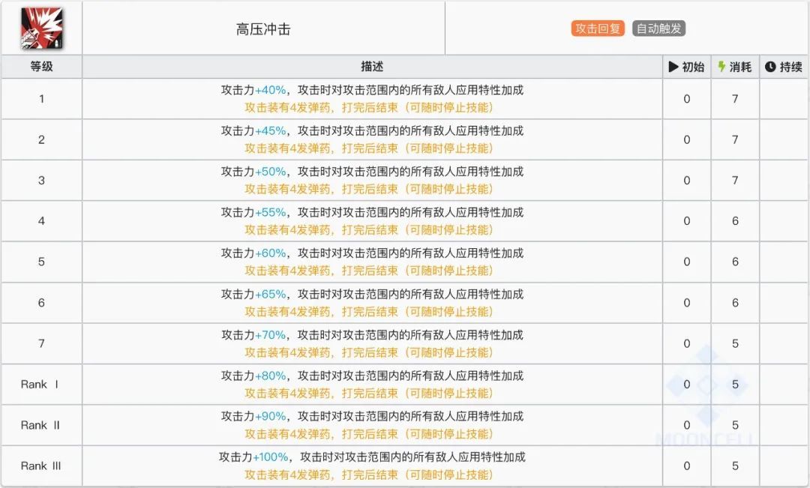
Task: Select the Rank II level row label
Action: [41, 425]
